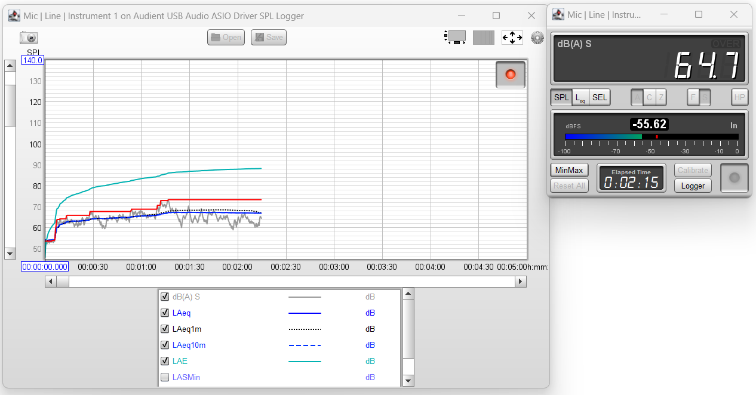Click Reset All button
Image resolution: width=756 pixels, height=395 pixels.
569,186
